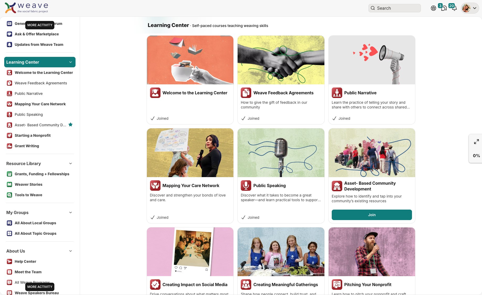Open Weave Feedback Agreements in sidebar

40,83
